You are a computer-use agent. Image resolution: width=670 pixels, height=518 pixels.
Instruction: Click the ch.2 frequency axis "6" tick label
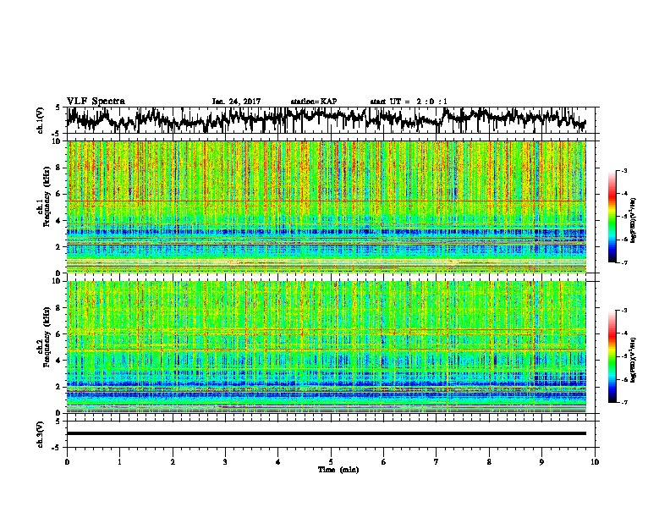point(59,334)
